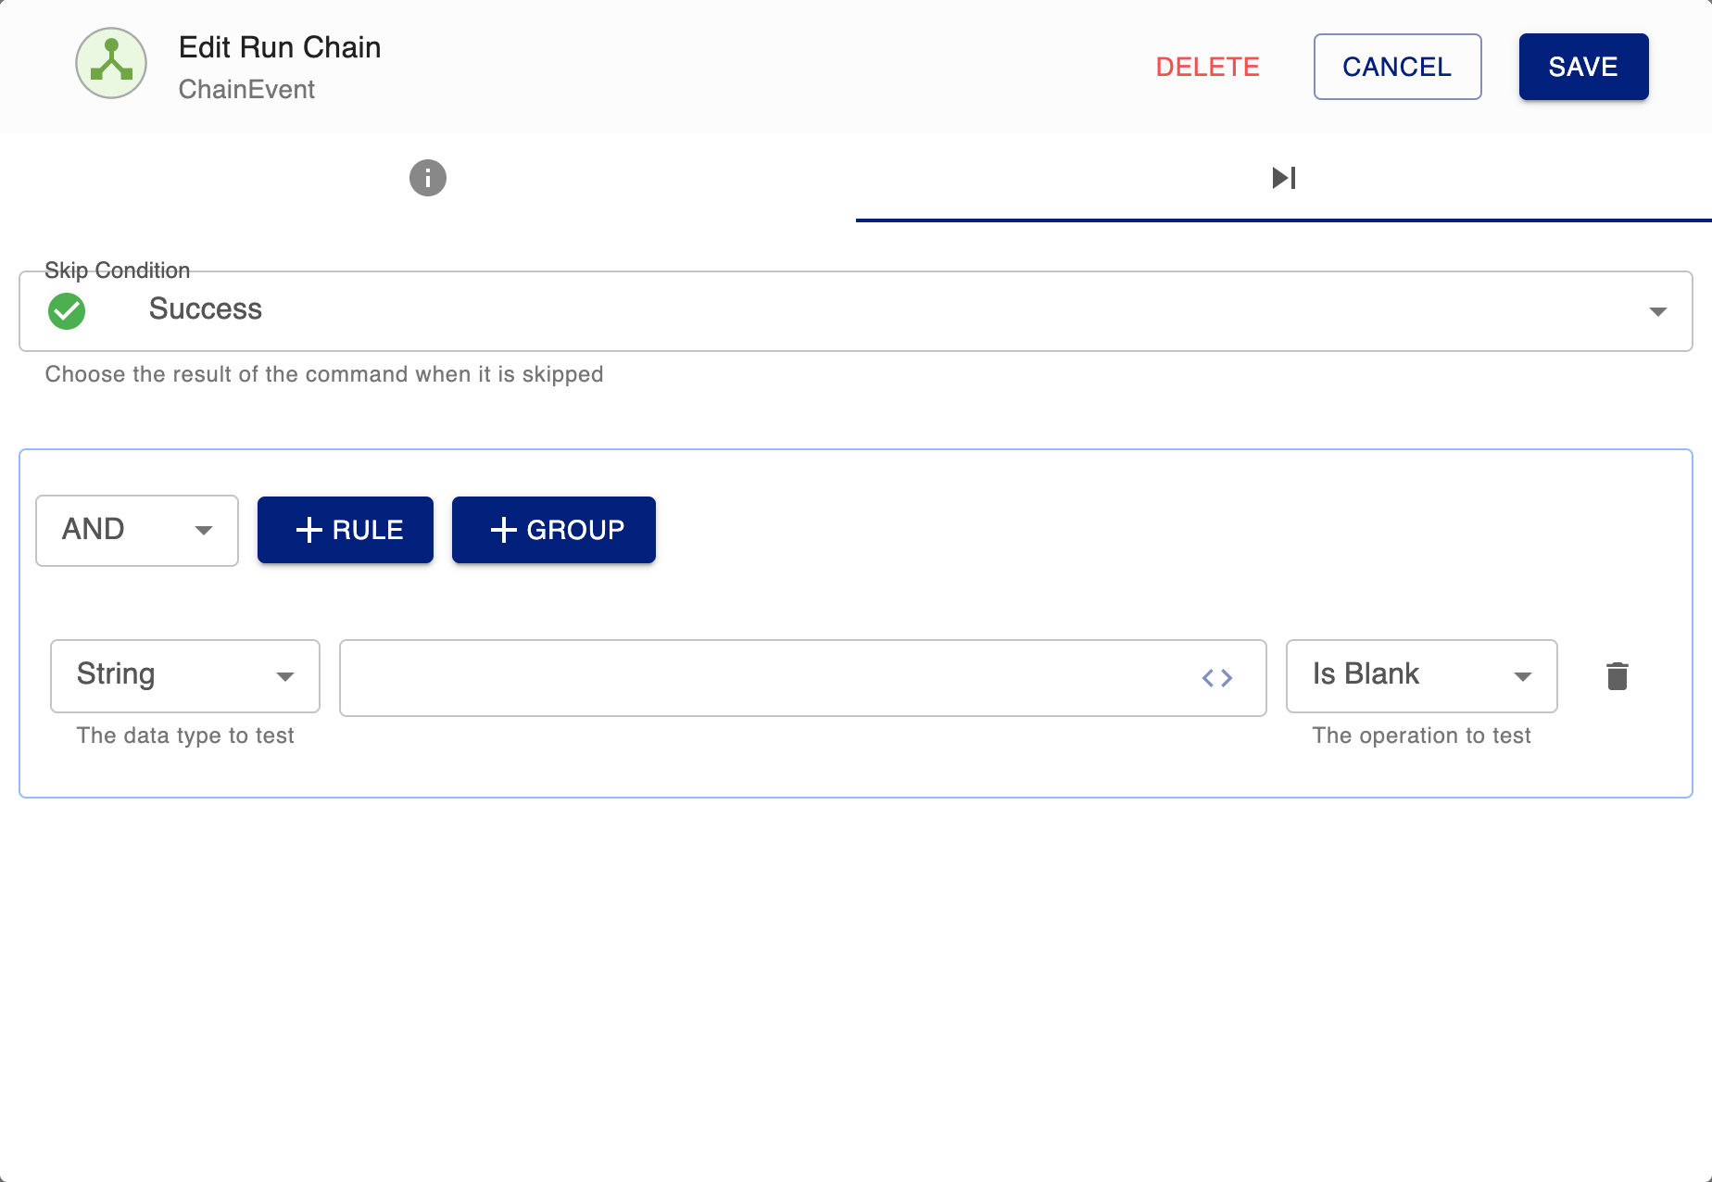Expand the AND operator dropdown
Screen dimensions: 1712x1182
205,530
